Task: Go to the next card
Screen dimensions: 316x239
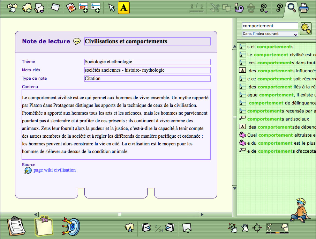Action: pos(170,227)
